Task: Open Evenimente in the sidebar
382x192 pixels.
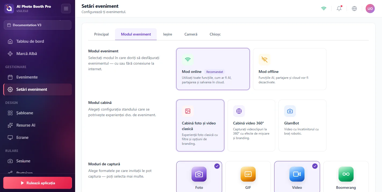Action: pos(38,77)
